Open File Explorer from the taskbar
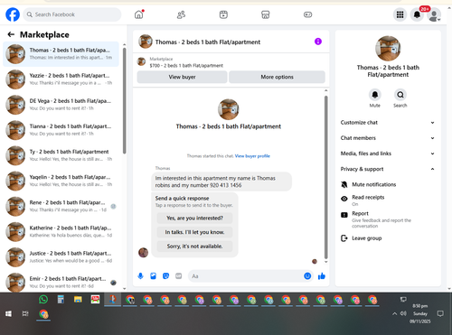Viewport: 452px width, 335px height. pyautogui.click(x=78, y=300)
